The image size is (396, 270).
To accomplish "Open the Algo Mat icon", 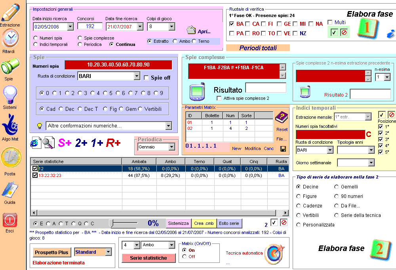I will 10,125.
